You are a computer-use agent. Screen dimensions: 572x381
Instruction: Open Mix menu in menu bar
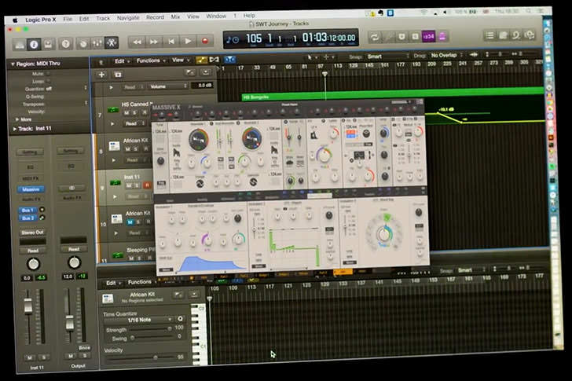coord(175,16)
